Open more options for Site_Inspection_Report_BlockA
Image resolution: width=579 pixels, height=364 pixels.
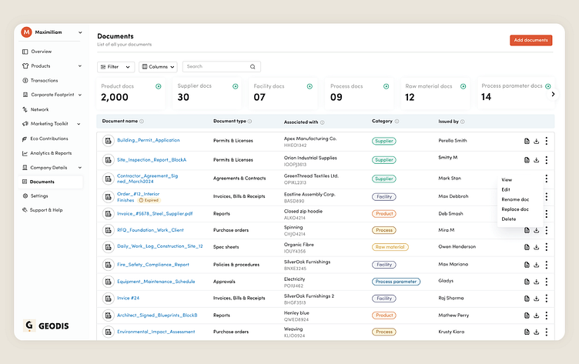pos(547,160)
